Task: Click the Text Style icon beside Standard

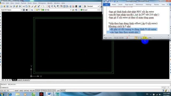Action: [85, 6]
